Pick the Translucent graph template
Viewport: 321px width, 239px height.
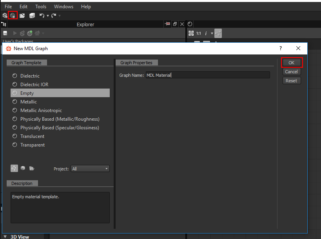point(32,136)
